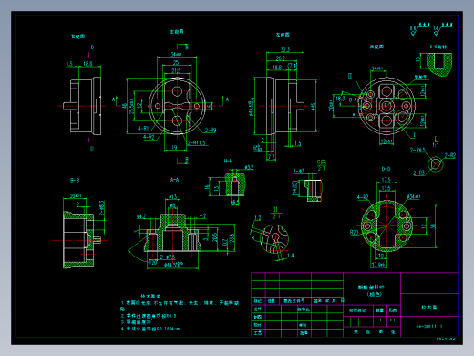Select the 25 dimension above front view
Image resolution: width=474 pixels, height=356 pixels.
(176, 63)
